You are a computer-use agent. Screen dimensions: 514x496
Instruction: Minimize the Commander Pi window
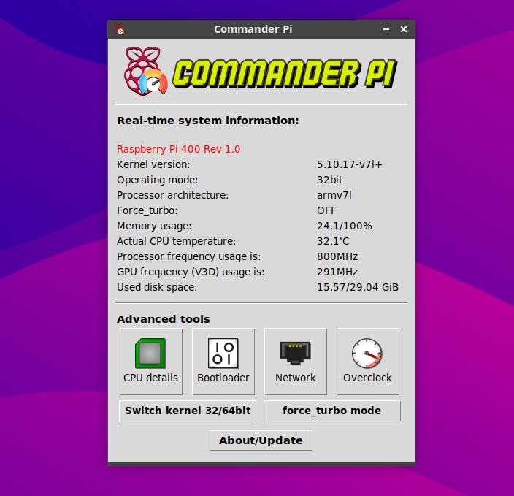386,29
